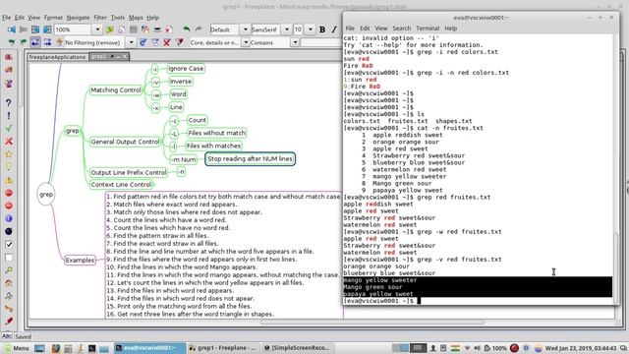Click the volume icon in the system tray
Viewport: 629px width, 354px height.
(x=477, y=348)
